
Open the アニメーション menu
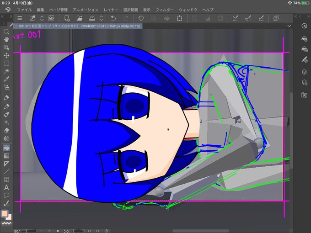point(86,10)
